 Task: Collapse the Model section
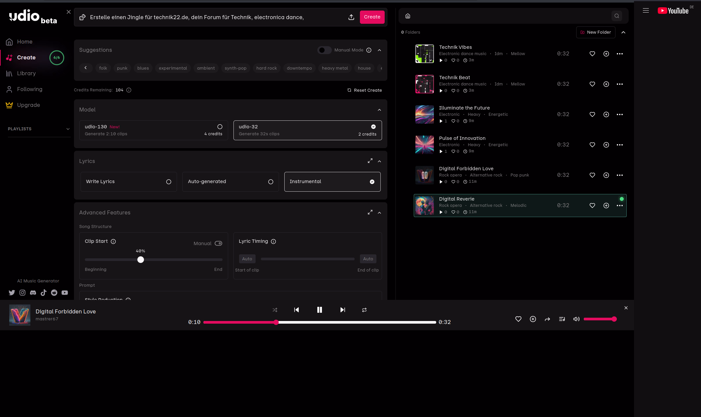pyautogui.click(x=379, y=110)
